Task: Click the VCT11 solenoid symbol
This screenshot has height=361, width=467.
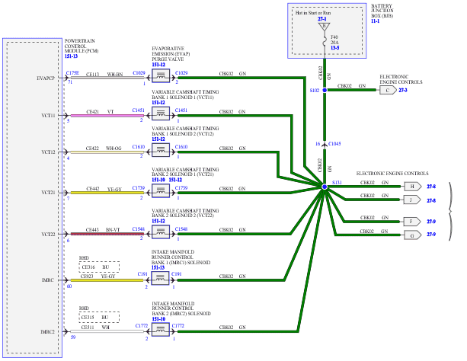Action: coord(161,113)
